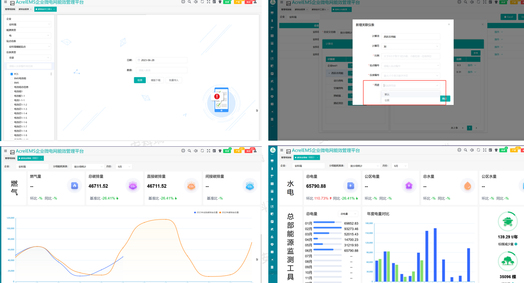Viewport: 524px width, 283px height.
Task: Click the 比例 input field in dialog
Action: (411, 56)
